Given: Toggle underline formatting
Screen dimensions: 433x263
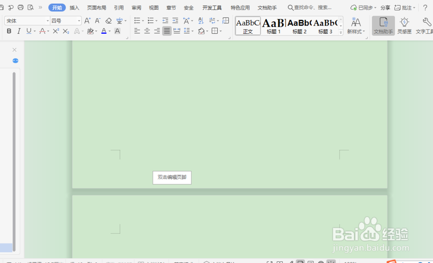Looking at the screenshot, I should (x=29, y=31).
